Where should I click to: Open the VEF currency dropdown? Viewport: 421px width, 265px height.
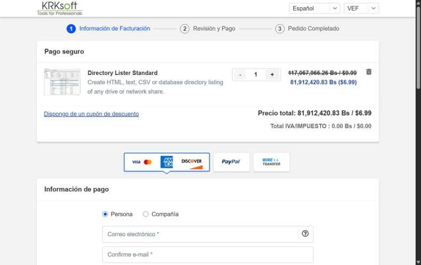[x=361, y=9]
